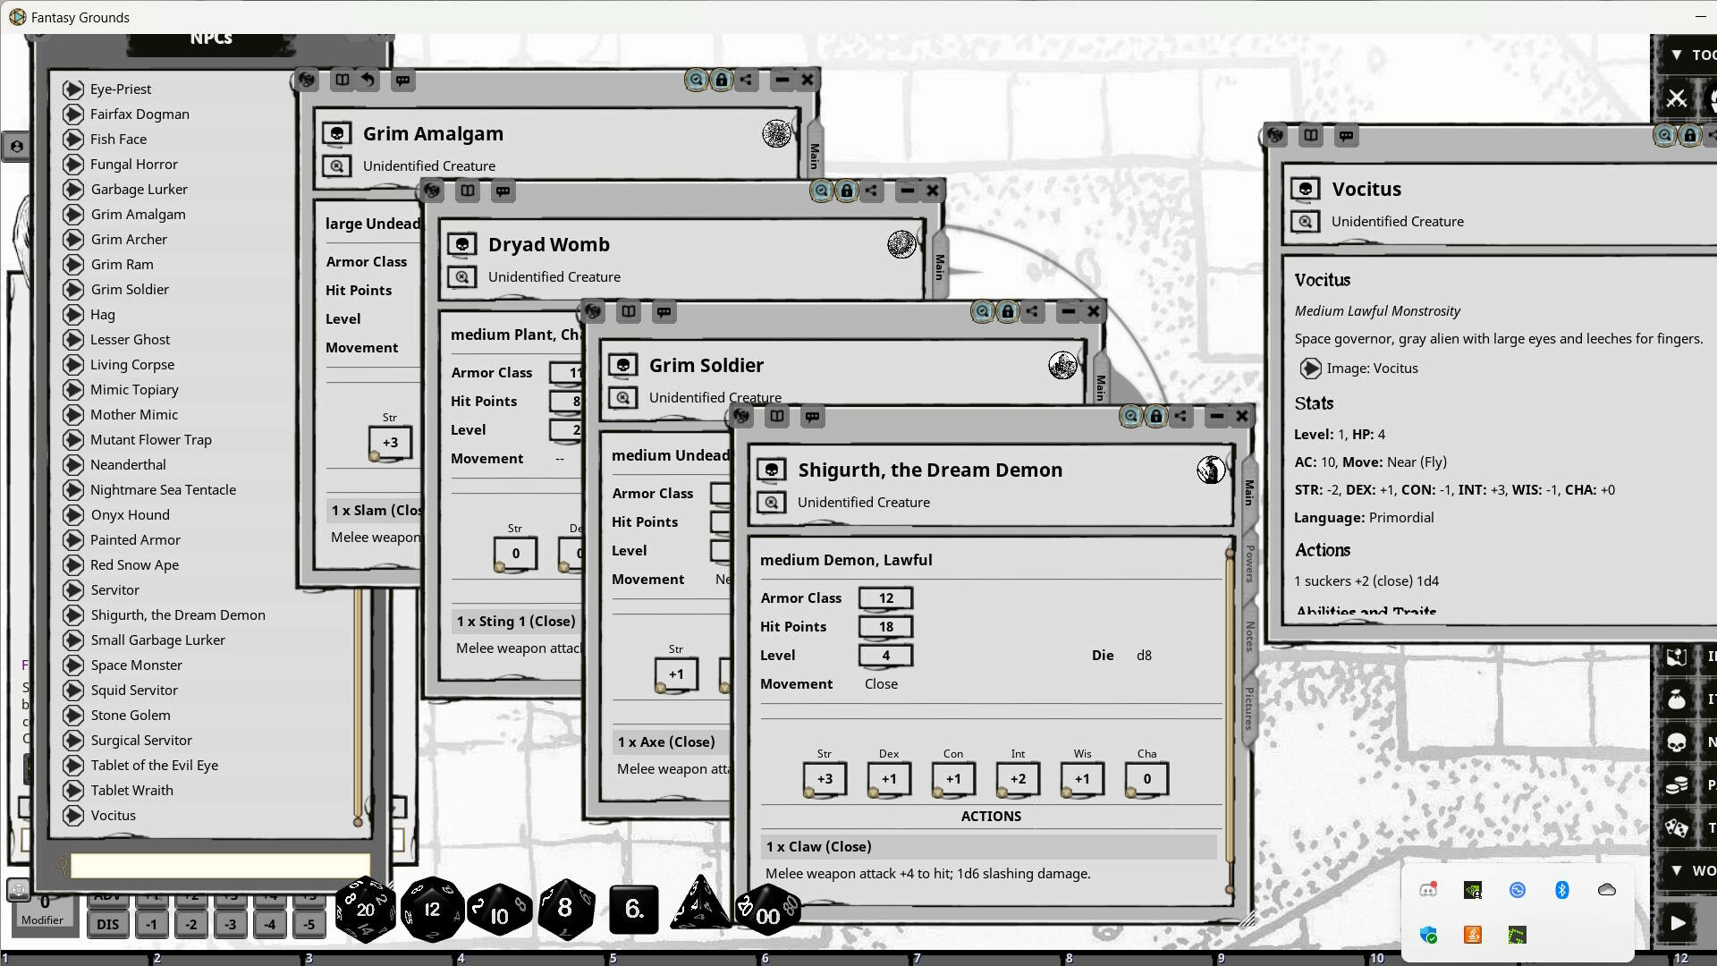Open the Items panel via the bag icon

click(1679, 699)
